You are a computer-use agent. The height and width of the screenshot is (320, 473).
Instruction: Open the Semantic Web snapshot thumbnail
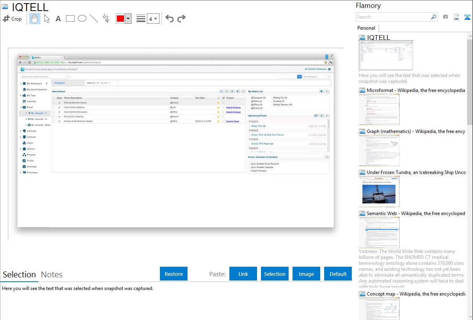pyautogui.click(x=379, y=232)
